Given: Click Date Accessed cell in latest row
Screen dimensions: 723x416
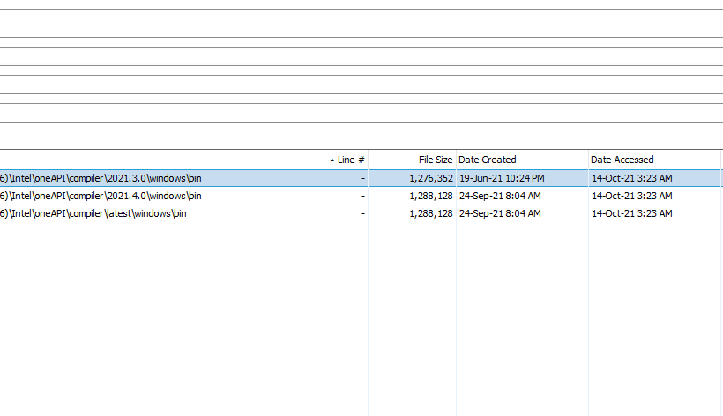Looking at the screenshot, I should (x=631, y=213).
